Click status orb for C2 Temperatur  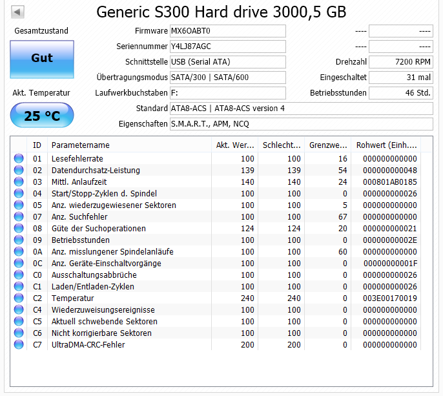click(x=19, y=298)
